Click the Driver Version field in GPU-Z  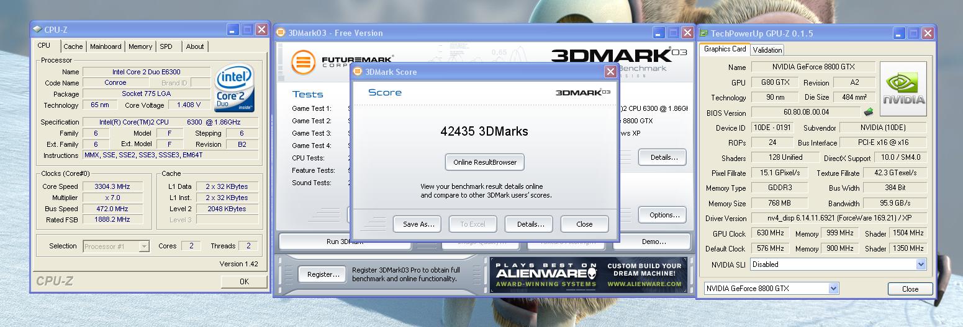[839, 218]
